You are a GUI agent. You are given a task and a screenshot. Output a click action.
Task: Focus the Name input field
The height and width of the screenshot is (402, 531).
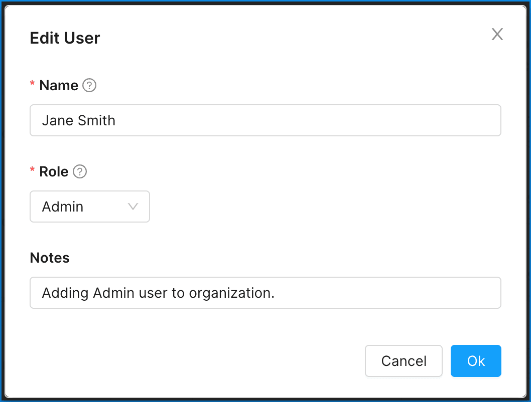265,120
